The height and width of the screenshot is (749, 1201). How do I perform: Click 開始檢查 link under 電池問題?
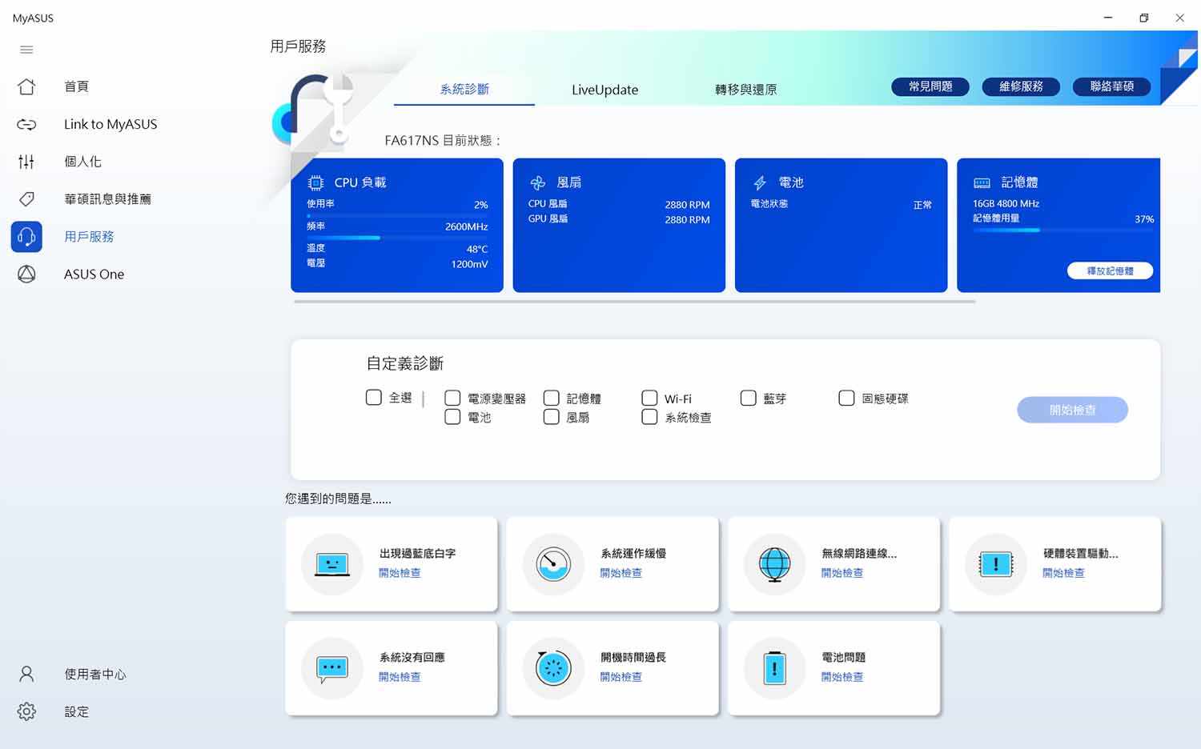[x=842, y=677]
